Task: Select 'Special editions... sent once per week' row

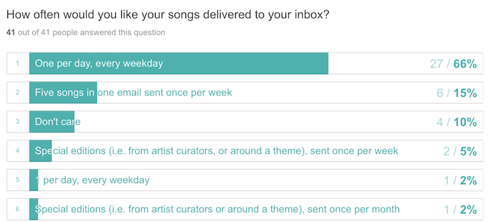Action: pos(244,151)
